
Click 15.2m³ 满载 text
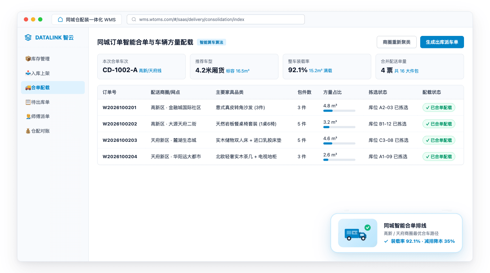click(320, 71)
